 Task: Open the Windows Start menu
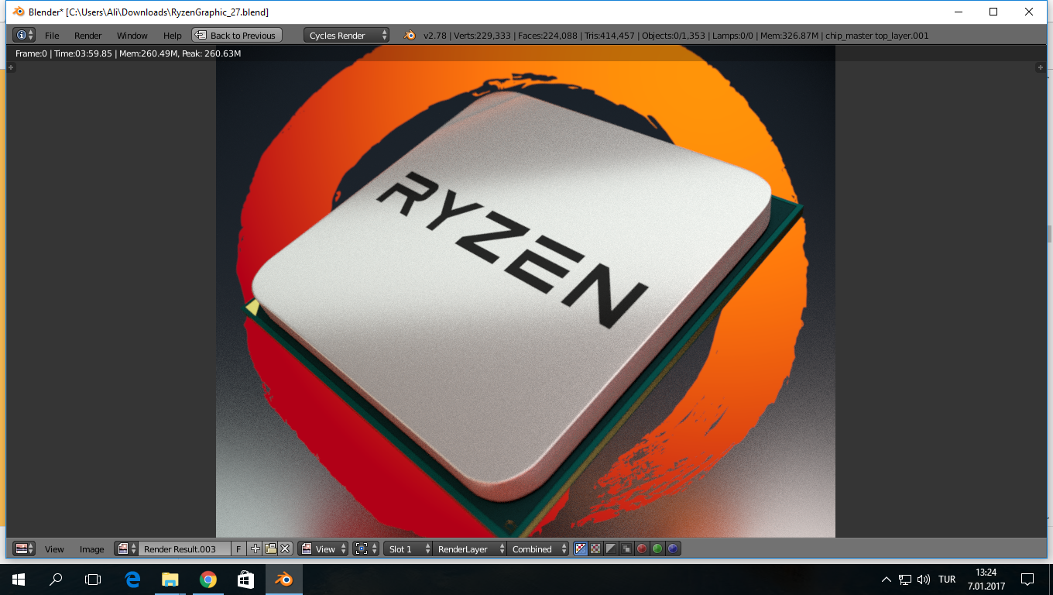tap(19, 579)
